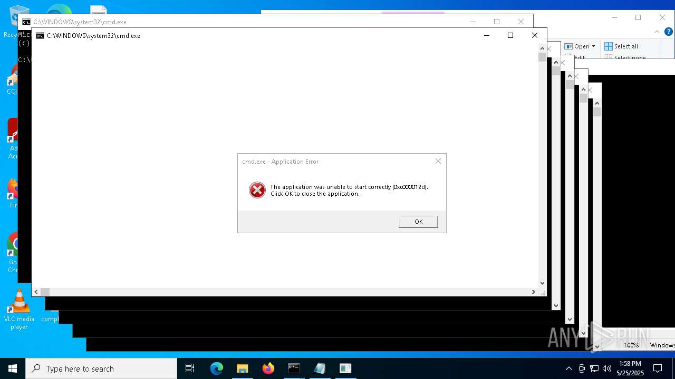Click OK in the Application Error dialog

pos(418,222)
